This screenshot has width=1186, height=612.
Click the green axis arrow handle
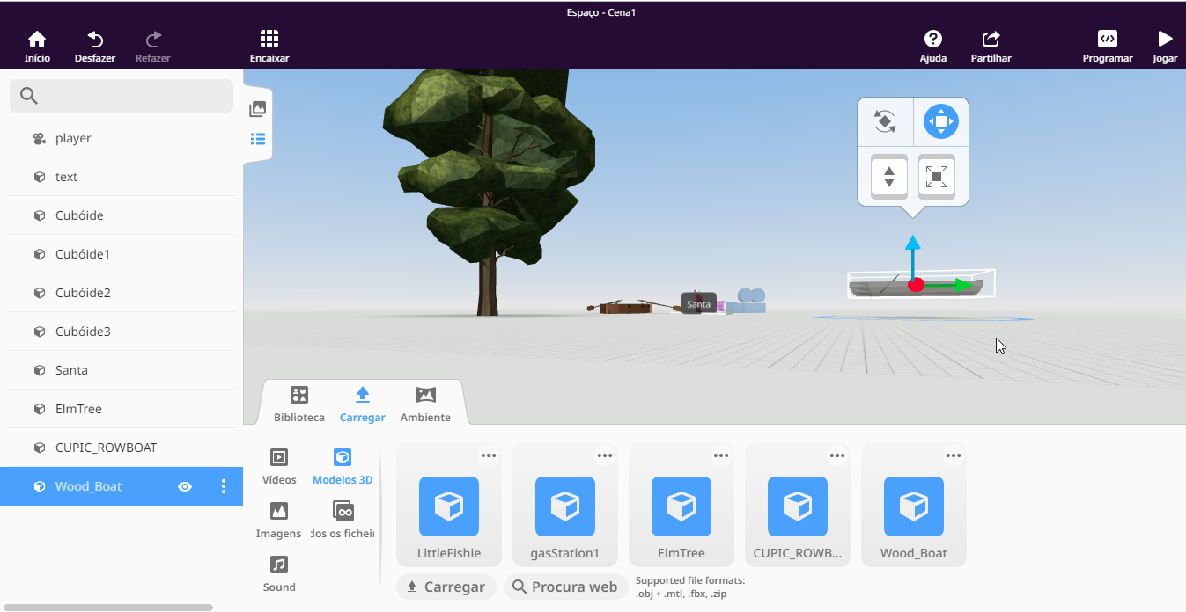964,285
